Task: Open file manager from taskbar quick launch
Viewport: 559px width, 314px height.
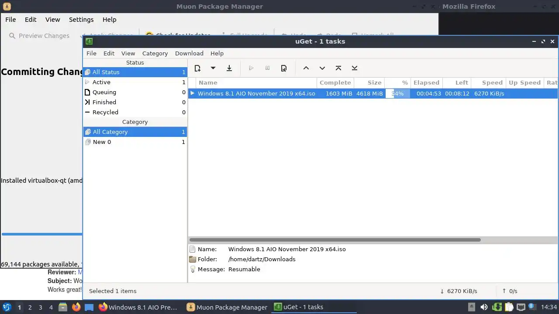Action: [63, 307]
